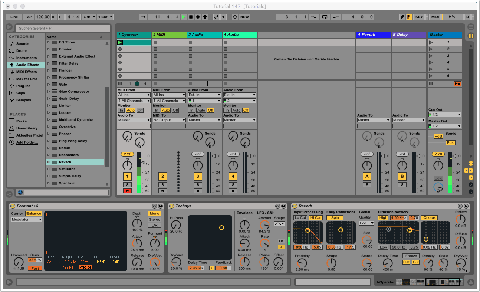Click the browser search field
Screen dimensions: 480x292
pos(63,28)
